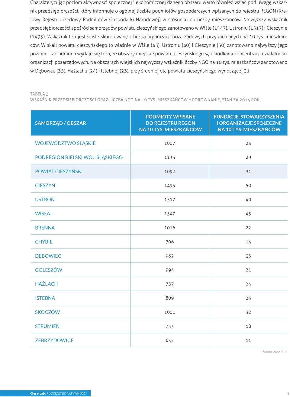Select the highlighted POWIAT CIESZYŃSKI row
290x397 pixels.
click(159, 171)
